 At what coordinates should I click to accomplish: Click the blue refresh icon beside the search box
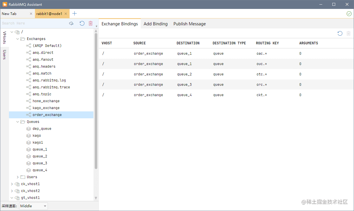pos(82,23)
